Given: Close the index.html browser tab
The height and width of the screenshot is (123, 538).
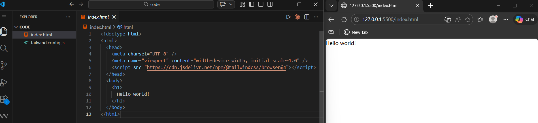Looking at the screenshot, I should coord(418,6).
